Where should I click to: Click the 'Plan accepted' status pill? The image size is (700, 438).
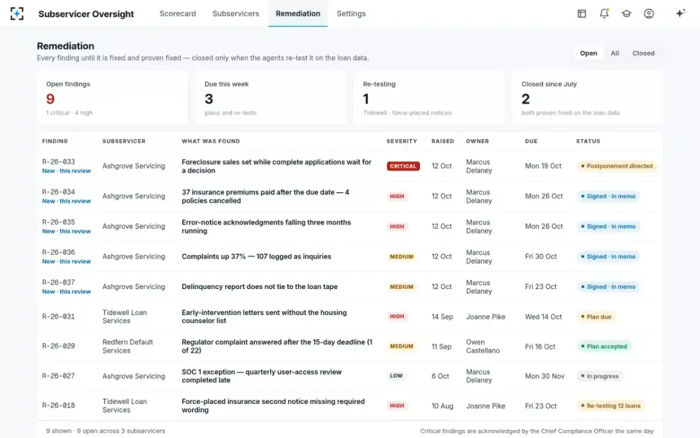(x=603, y=346)
